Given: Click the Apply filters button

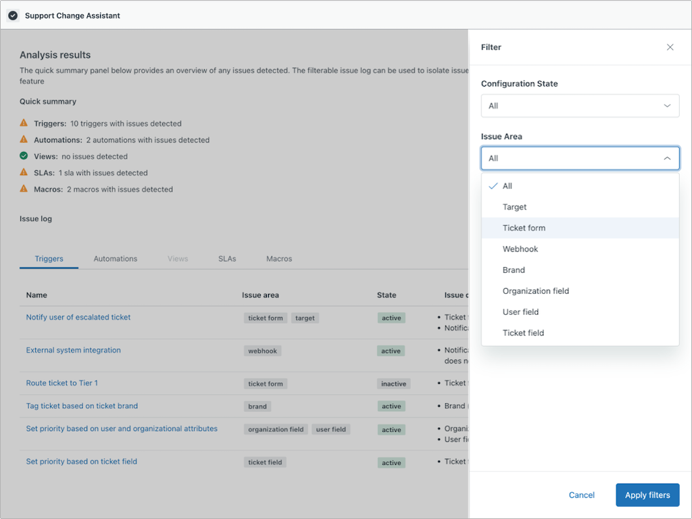Looking at the screenshot, I should [x=647, y=495].
